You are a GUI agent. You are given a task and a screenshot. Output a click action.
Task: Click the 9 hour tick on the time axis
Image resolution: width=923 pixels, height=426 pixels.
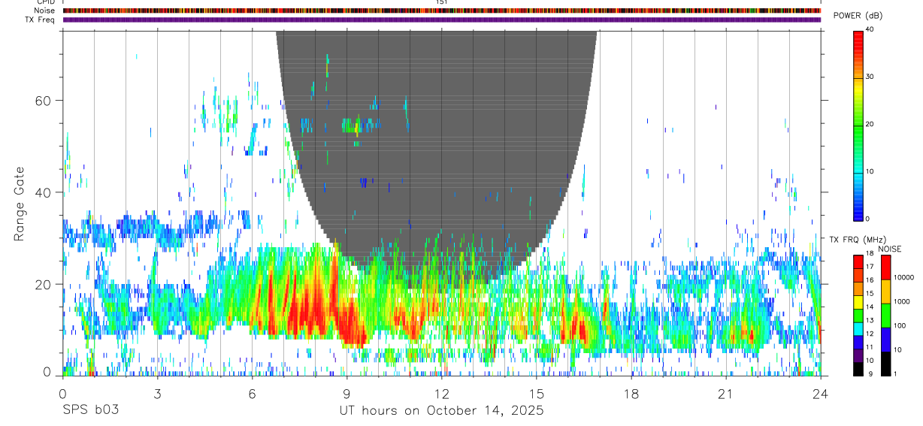347,393
